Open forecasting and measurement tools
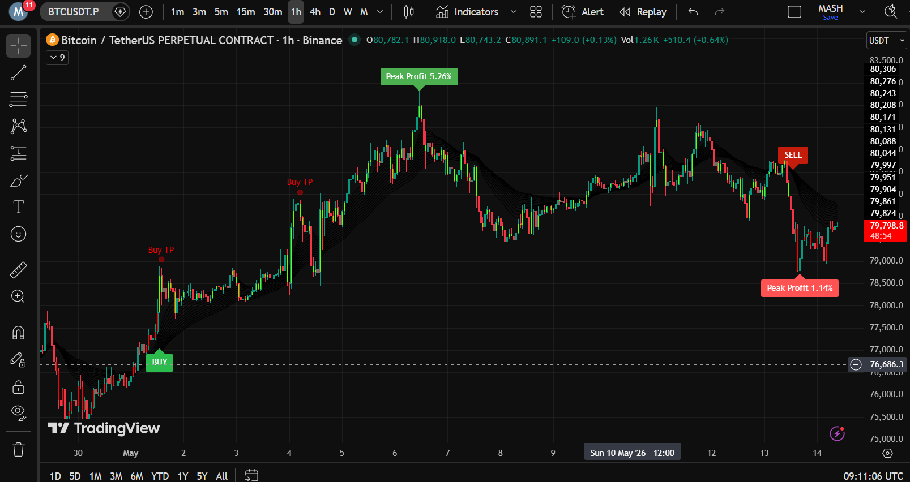The image size is (910, 482). [18, 153]
